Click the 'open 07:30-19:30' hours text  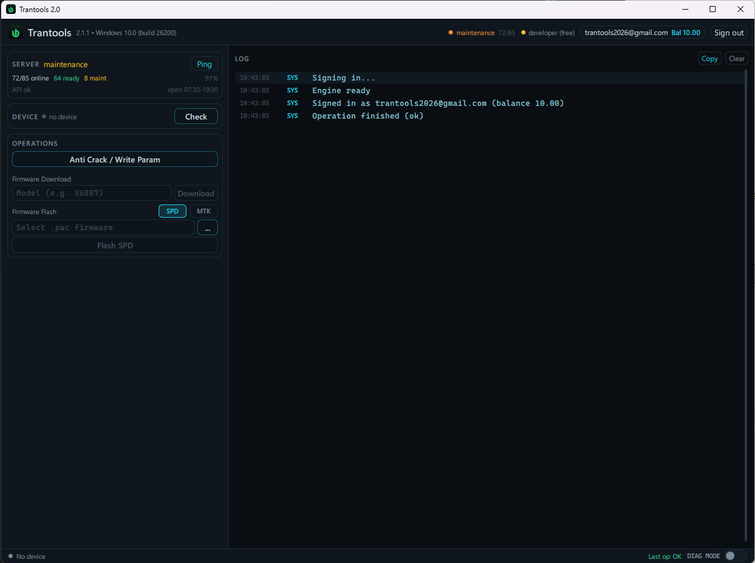point(193,89)
